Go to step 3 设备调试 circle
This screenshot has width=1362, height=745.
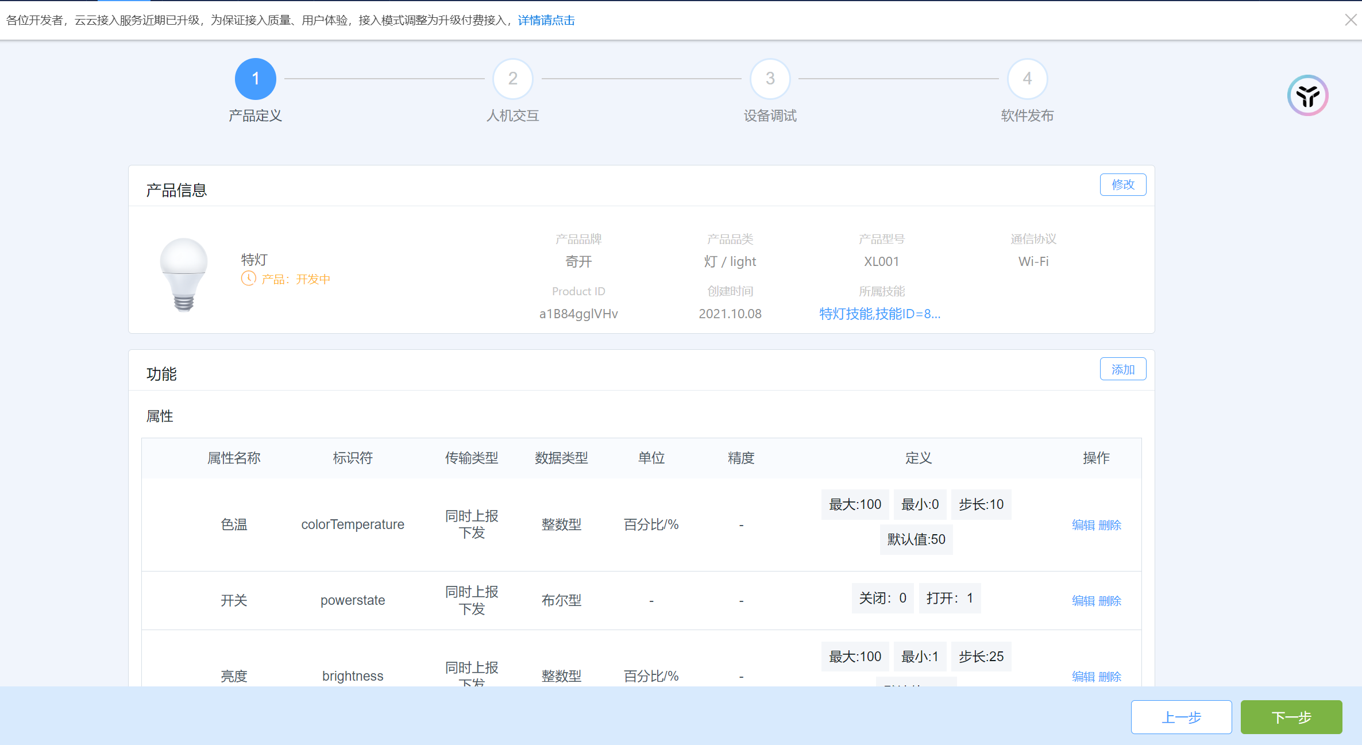(x=770, y=79)
